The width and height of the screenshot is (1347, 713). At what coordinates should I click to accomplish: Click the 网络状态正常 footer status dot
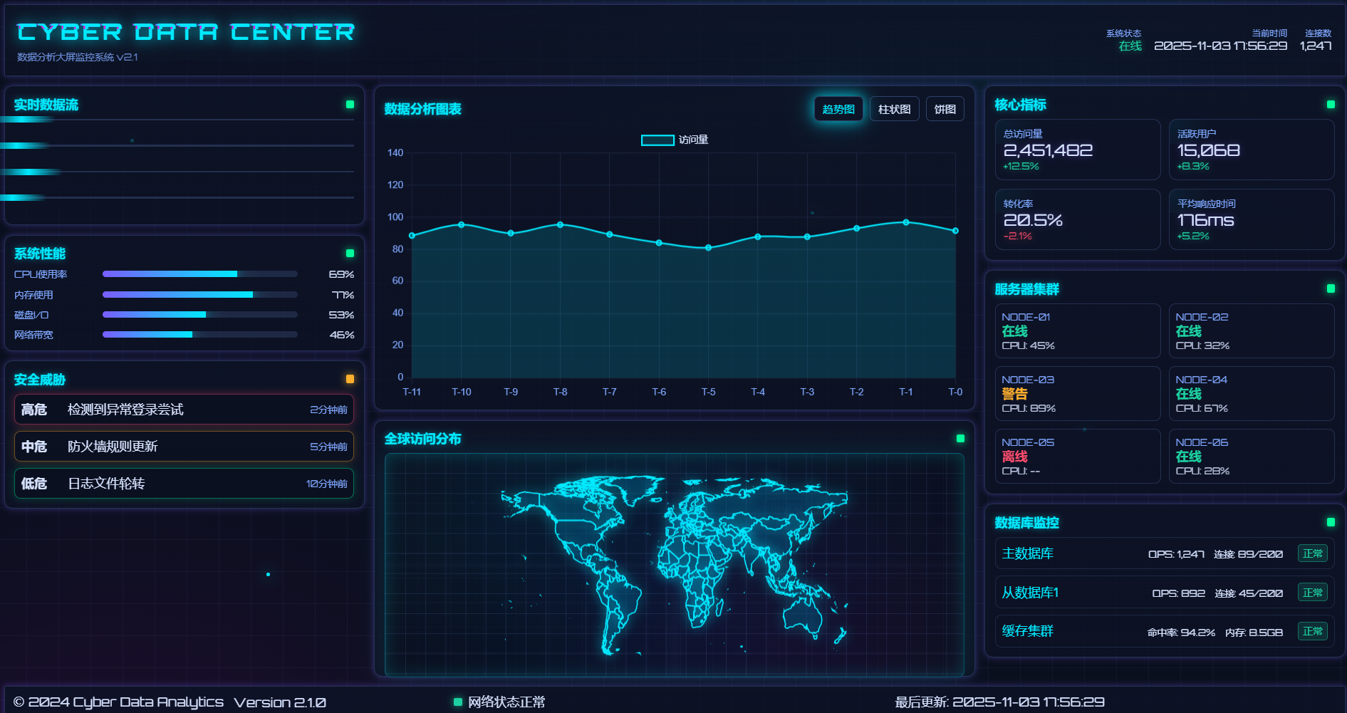pos(458,702)
